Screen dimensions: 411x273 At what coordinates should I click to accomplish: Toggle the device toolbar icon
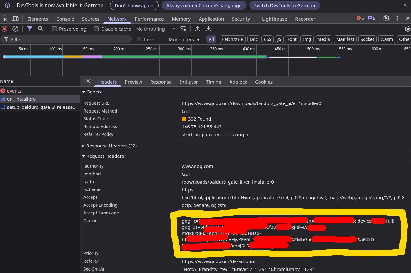click(15, 18)
